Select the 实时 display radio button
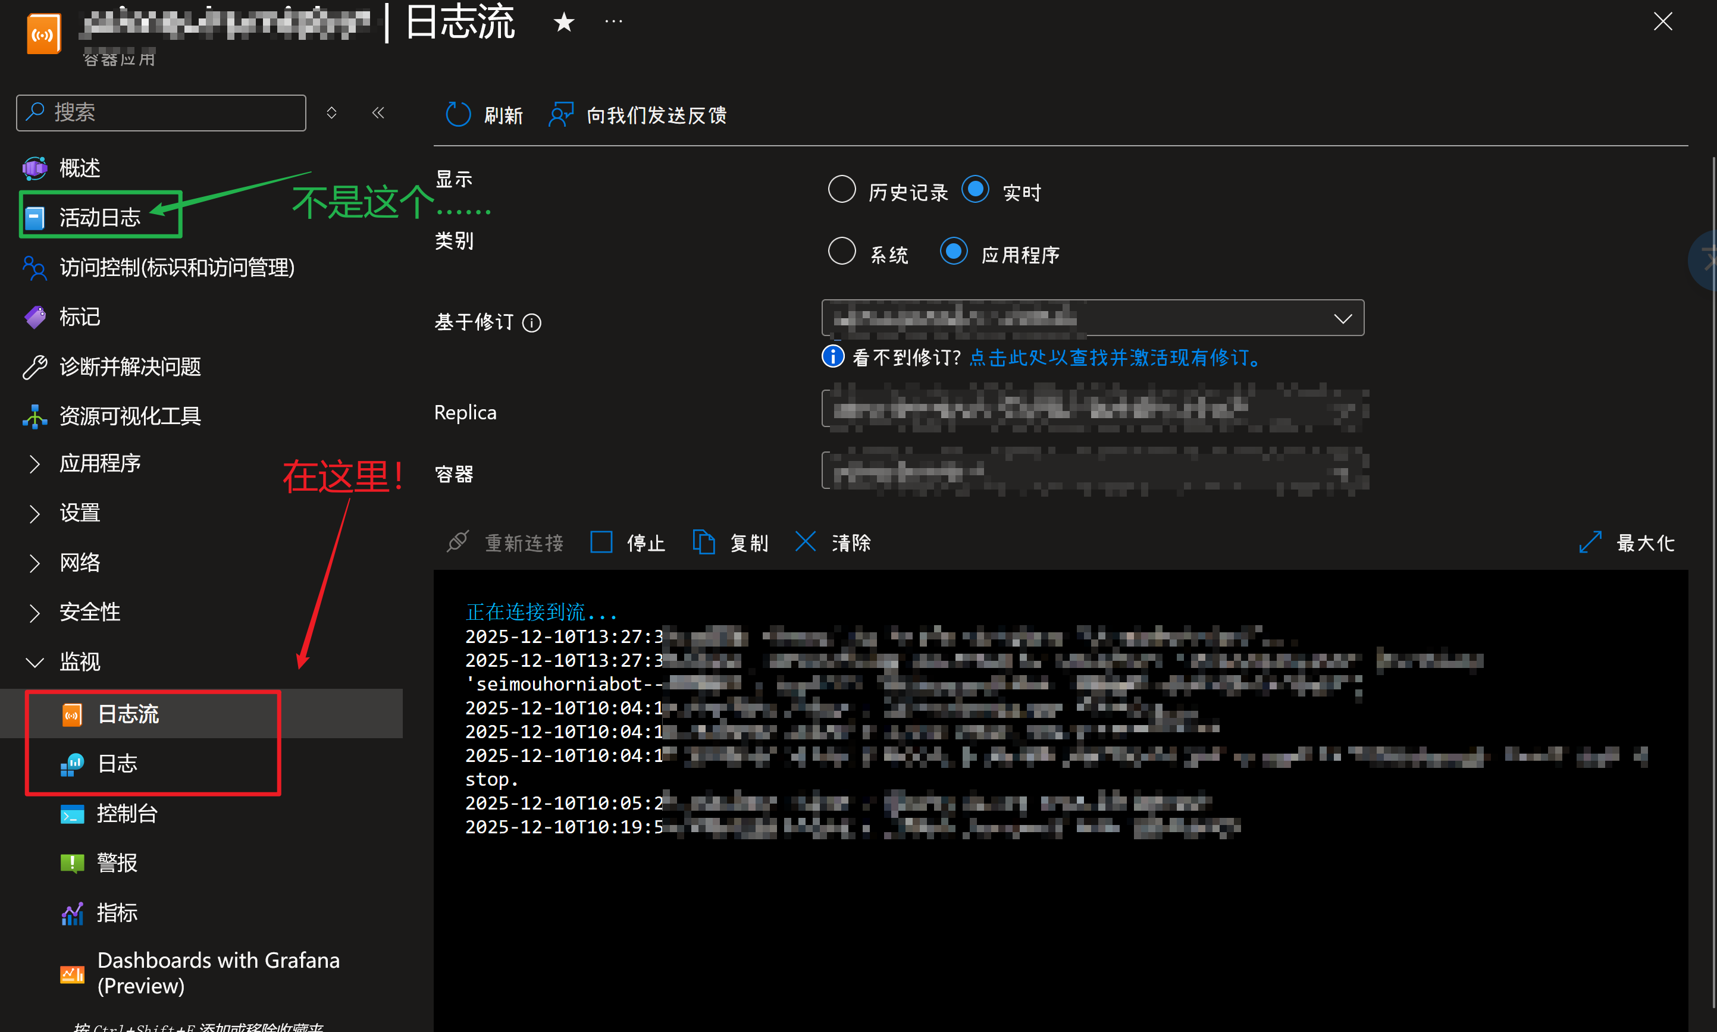The height and width of the screenshot is (1032, 1717). tap(976, 189)
